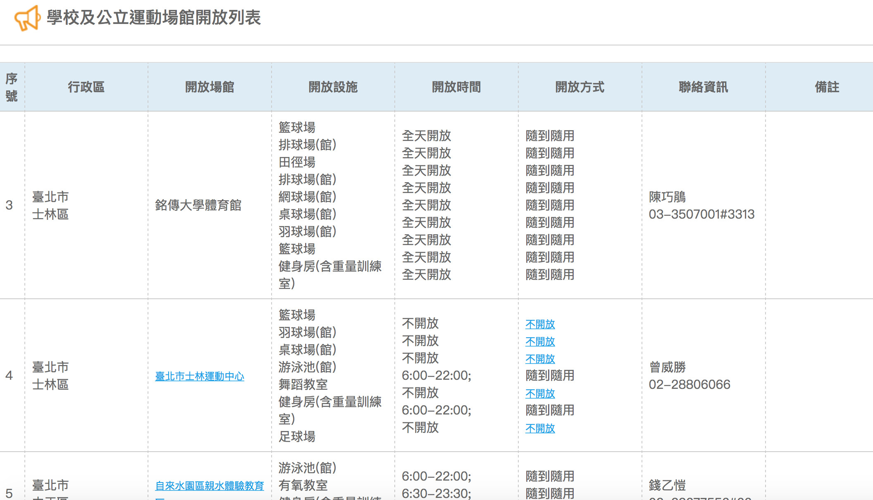Click the orange megaphone icon
The height and width of the screenshot is (500, 873).
[28, 18]
